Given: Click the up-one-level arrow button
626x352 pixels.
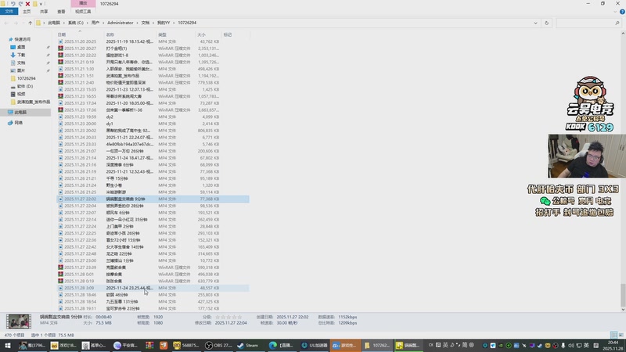Looking at the screenshot, I should pos(30,23).
